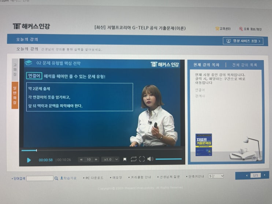The image size is (272, 204).
Task: Click the 오늘의 강의 header bar label
Action: [x=27, y=39]
